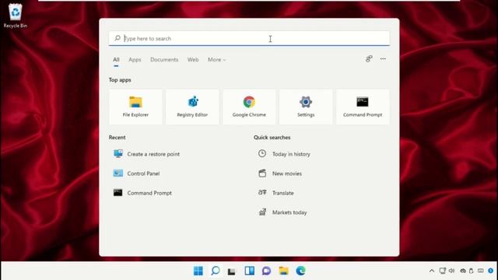
Task: Open notification badge in tray corner
Action: click(490, 271)
